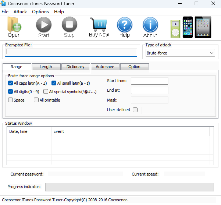This screenshot has width=221, height=205.
Task: Enable All special symbols checkbox
Action: 46,92
